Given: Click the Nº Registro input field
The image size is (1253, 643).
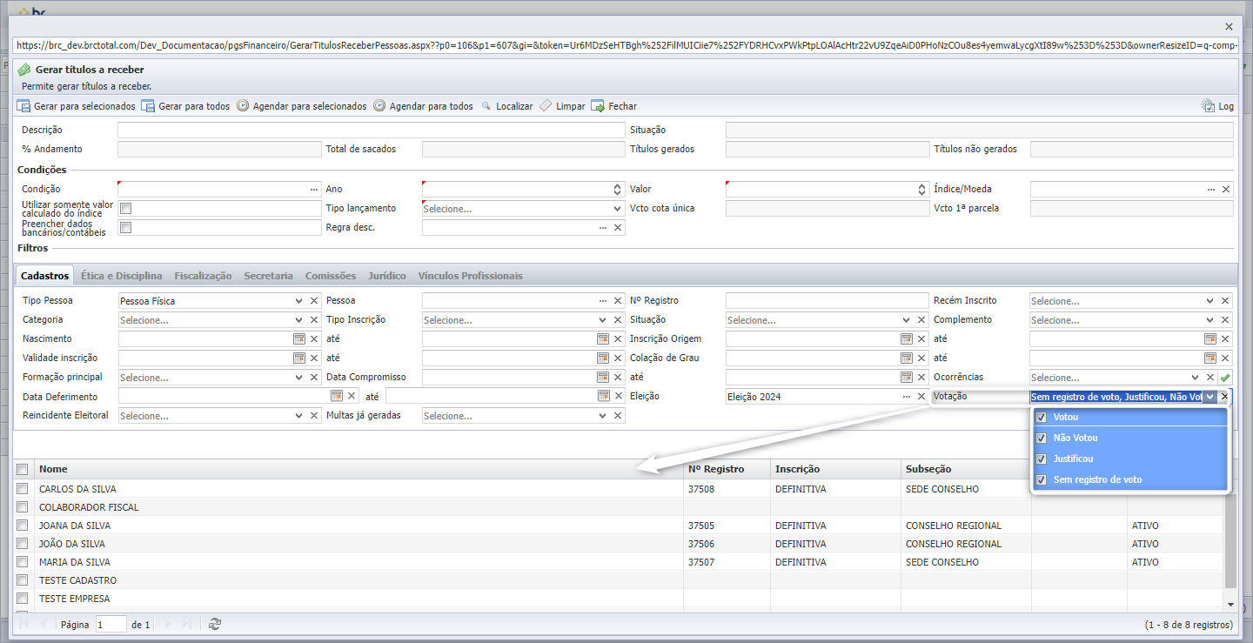Looking at the screenshot, I should [x=828, y=300].
